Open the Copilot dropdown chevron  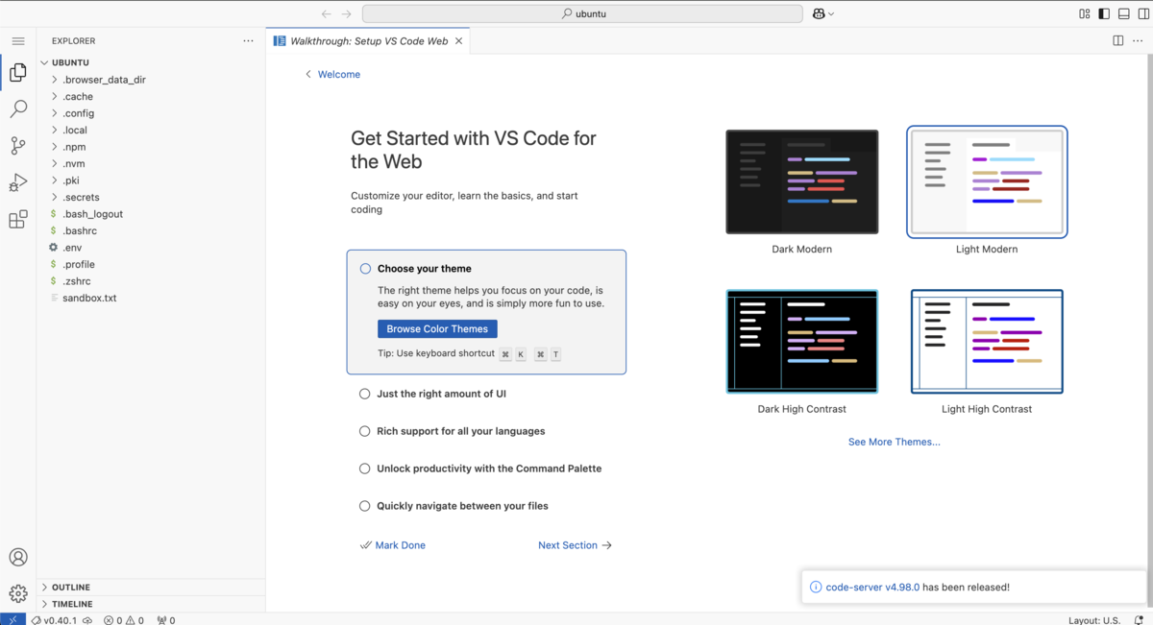[831, 14]
